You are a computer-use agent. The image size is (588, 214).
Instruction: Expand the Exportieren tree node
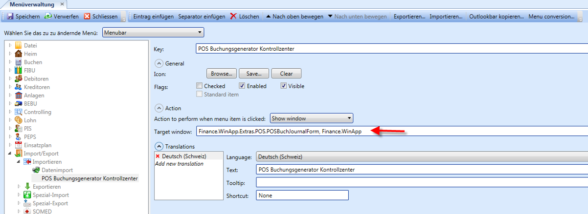tap(19, 186)
